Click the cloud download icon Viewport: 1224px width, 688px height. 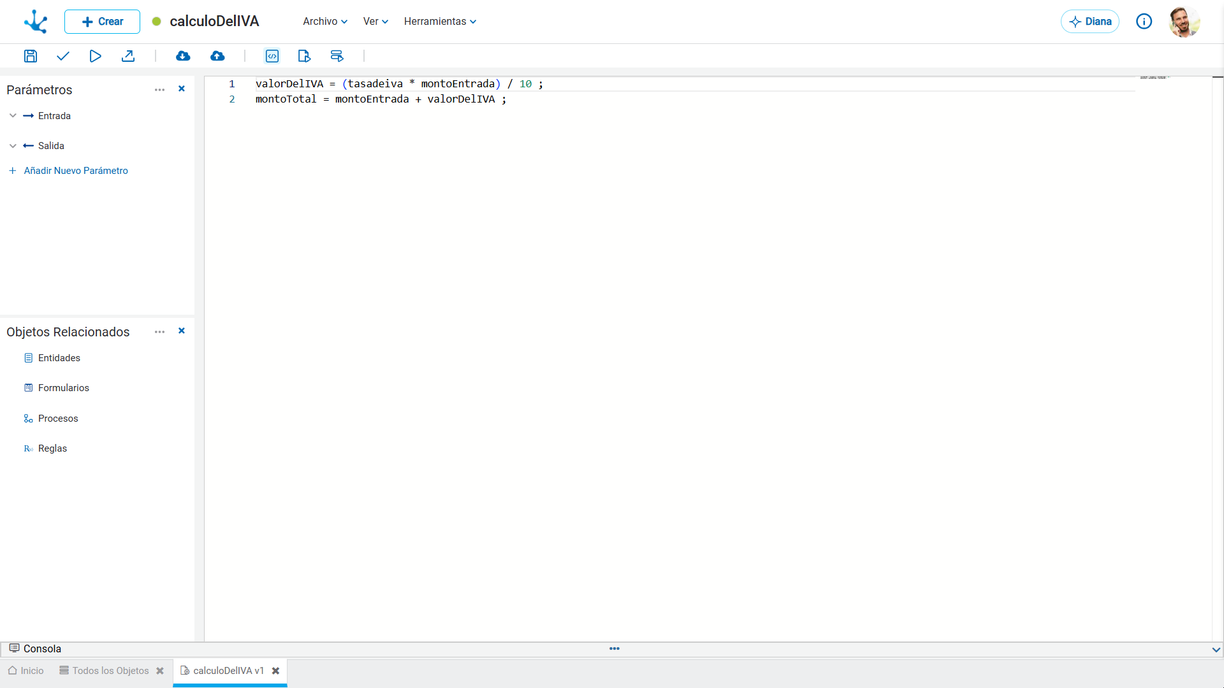tap(183, 56)
